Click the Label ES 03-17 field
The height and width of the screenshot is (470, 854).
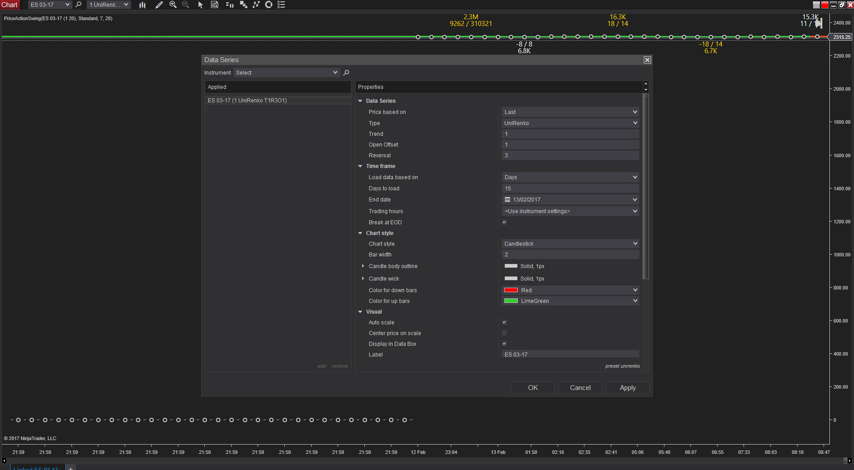tap(570, 354)
